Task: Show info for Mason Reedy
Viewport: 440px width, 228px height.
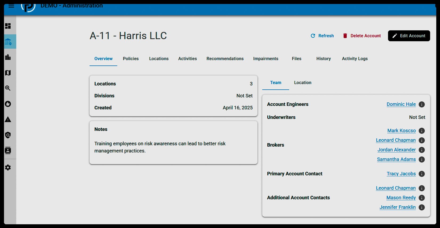Action: (422, 198)
